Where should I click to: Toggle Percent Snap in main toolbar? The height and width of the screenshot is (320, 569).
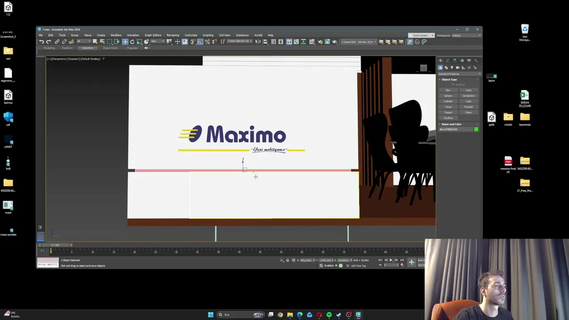[x=207, y=42]
